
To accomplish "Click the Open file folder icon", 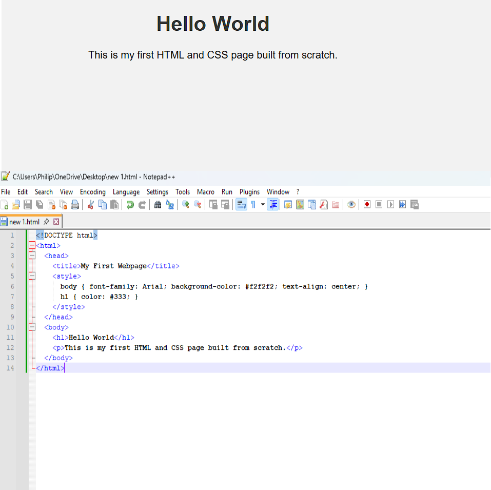I will (16, 205).
